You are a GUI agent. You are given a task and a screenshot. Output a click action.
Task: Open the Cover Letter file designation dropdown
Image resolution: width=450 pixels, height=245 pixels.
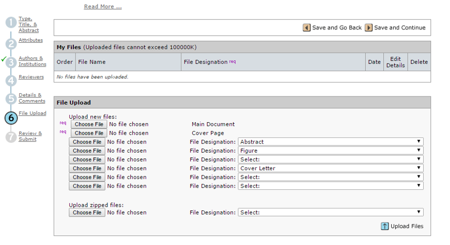331,168
